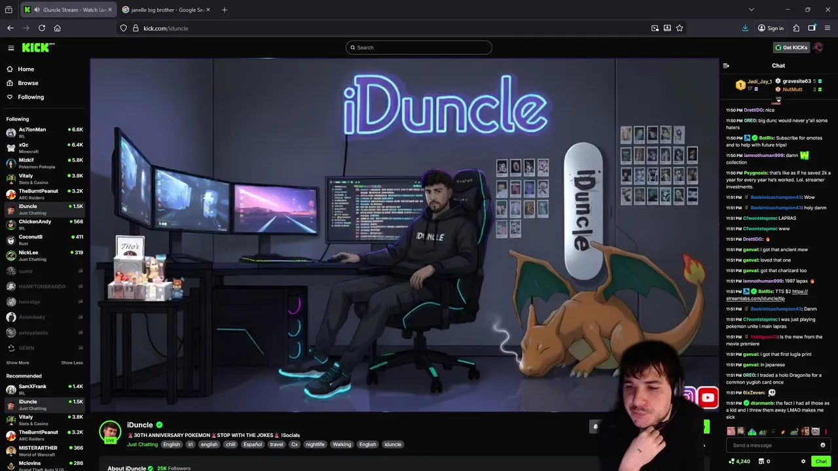The image size is (838, 471).
Task: Focus the Kick search box
Action: [419, 47]
